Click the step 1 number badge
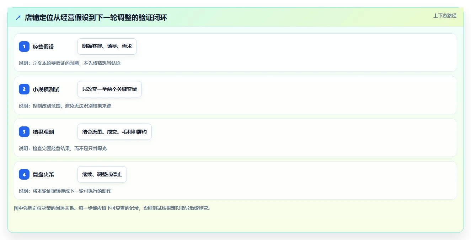This screenshot has height=240, width=471. 24,47
